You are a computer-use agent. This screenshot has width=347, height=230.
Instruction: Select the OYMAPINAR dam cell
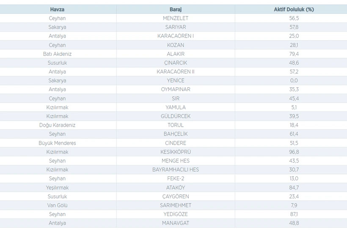pyautogui.click(x=176, y=89)
